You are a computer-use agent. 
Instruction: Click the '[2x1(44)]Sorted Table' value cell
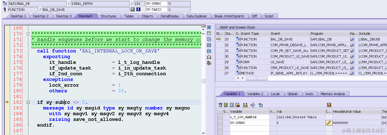(x=301, y=117)
